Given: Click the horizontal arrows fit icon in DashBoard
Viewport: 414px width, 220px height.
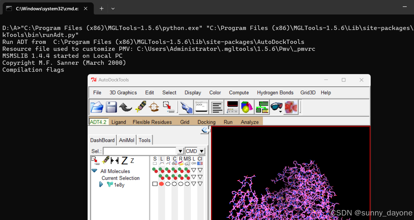Looking at the screenshot, I should pyautogui.click(x=115, y=161).
